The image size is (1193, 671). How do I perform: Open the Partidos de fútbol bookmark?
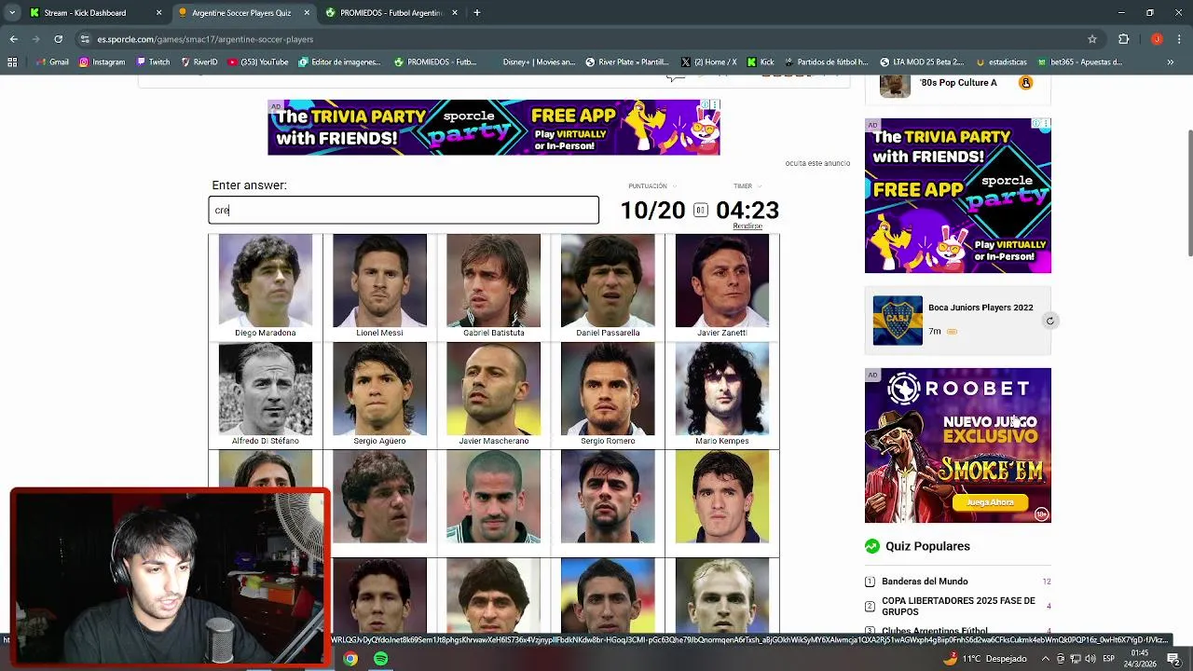coord(826,62)
